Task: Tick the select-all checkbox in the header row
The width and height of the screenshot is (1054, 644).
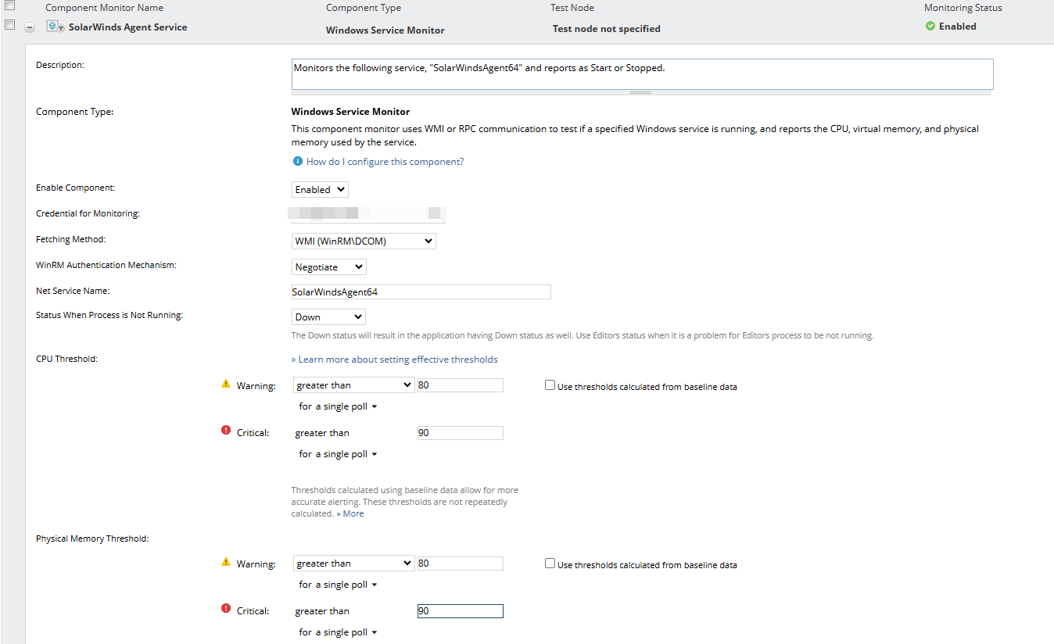Action: tap(10, 6)
